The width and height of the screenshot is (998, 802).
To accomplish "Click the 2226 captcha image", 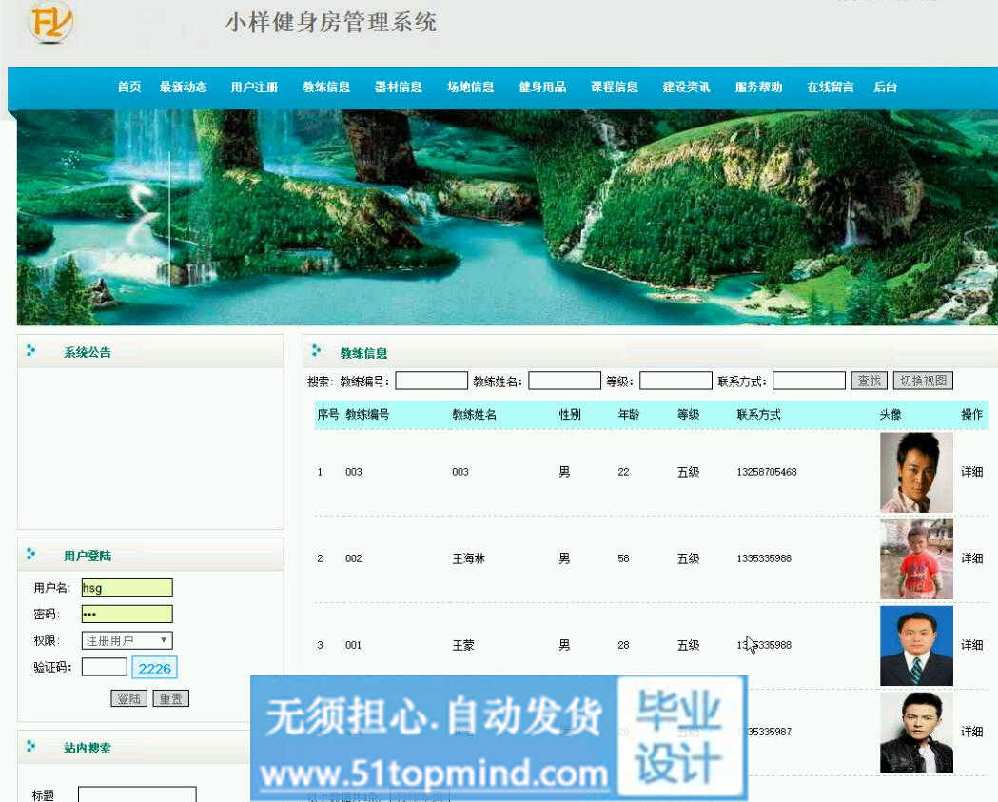I will click(155, 668).
